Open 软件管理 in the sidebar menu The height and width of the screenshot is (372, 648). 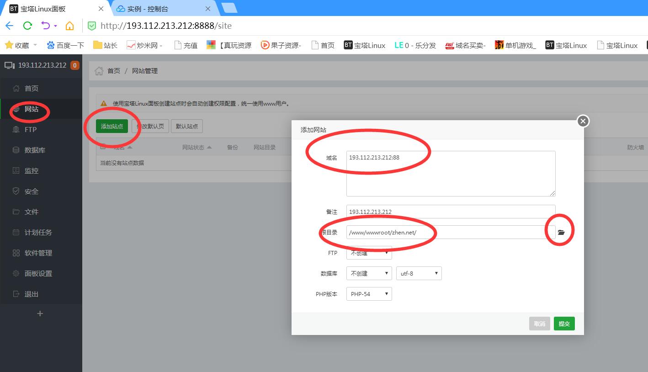pos(38,253)
